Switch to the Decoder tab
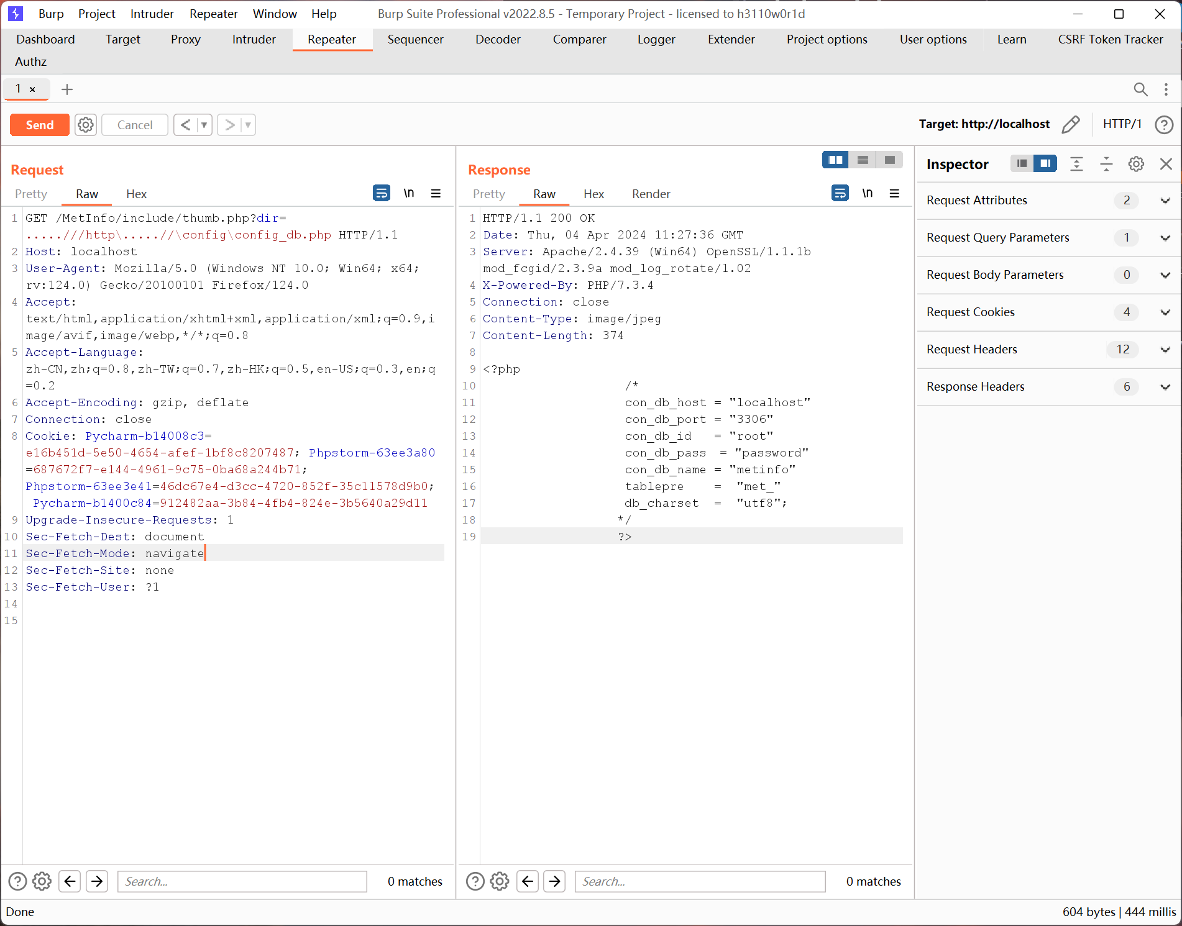 coord(498,39)
